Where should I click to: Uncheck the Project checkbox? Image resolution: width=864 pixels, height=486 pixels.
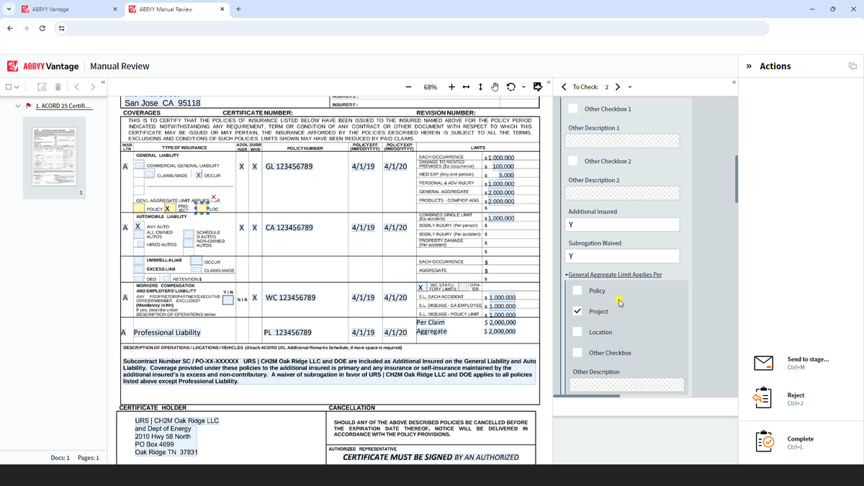[x=577, y=312]
